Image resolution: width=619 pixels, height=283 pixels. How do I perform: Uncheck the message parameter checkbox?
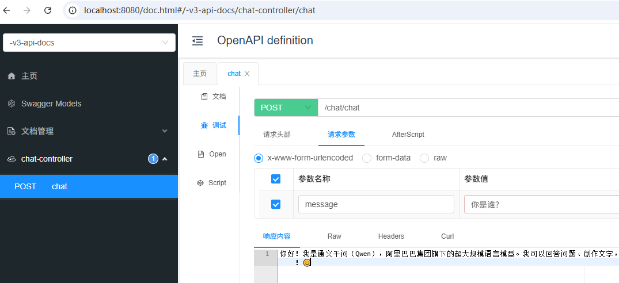point(276,204)
